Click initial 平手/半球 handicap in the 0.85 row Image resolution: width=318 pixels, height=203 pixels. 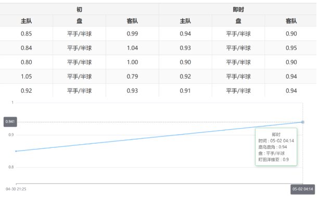coord(79,34)
